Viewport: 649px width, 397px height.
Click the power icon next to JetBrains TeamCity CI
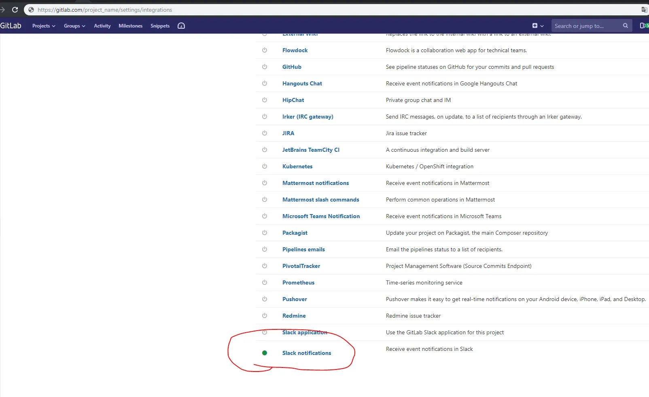click(x=265, y=150)
